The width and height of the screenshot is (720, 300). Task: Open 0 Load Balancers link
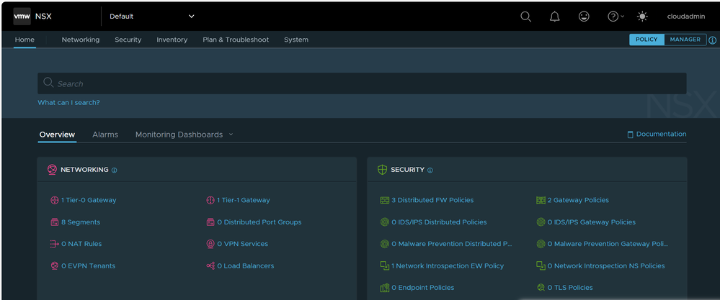tap(245, 265)
